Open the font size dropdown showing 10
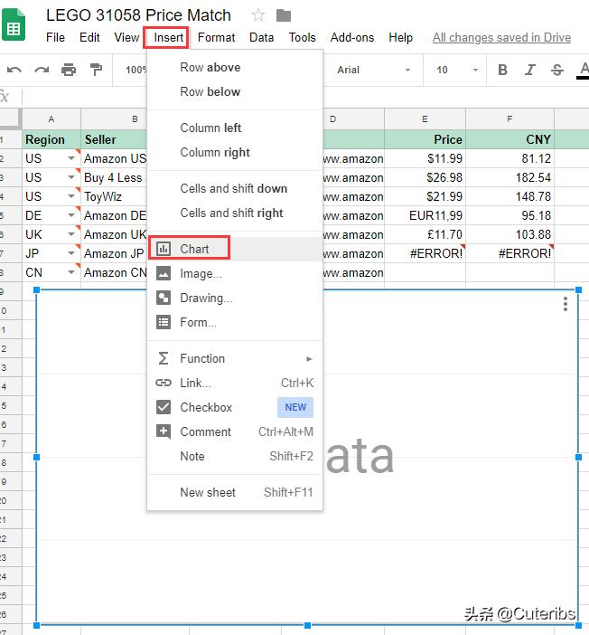589x635 pixels. tap(456, 70)
